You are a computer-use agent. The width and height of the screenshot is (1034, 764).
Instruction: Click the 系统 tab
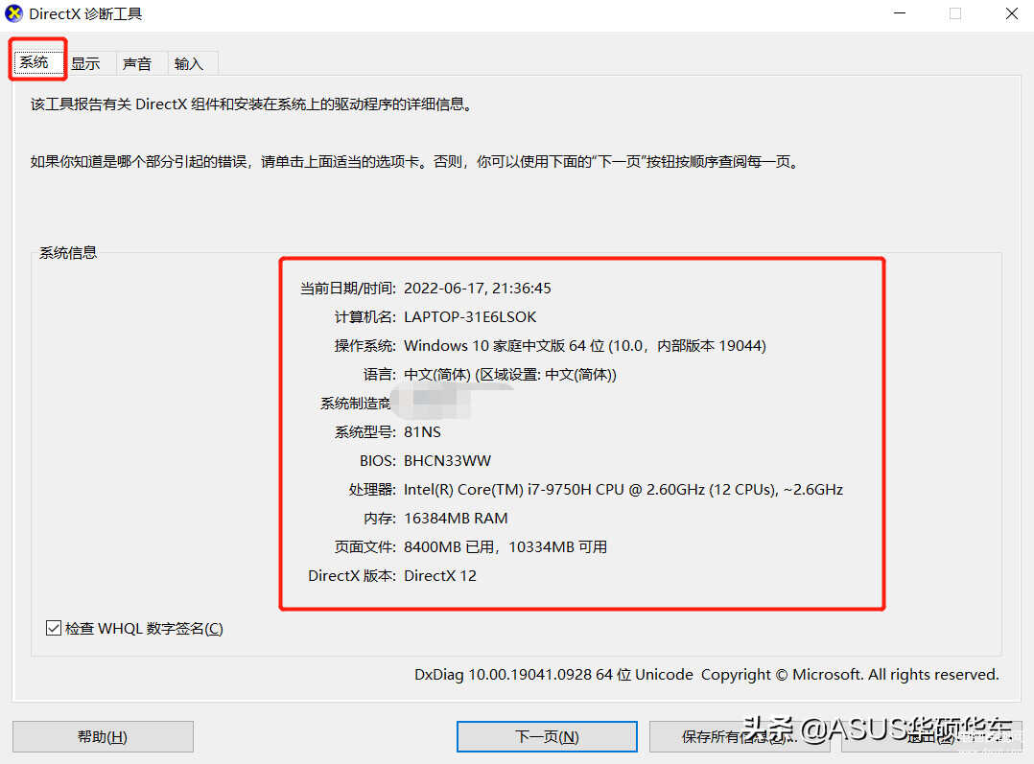click(35, 62)
